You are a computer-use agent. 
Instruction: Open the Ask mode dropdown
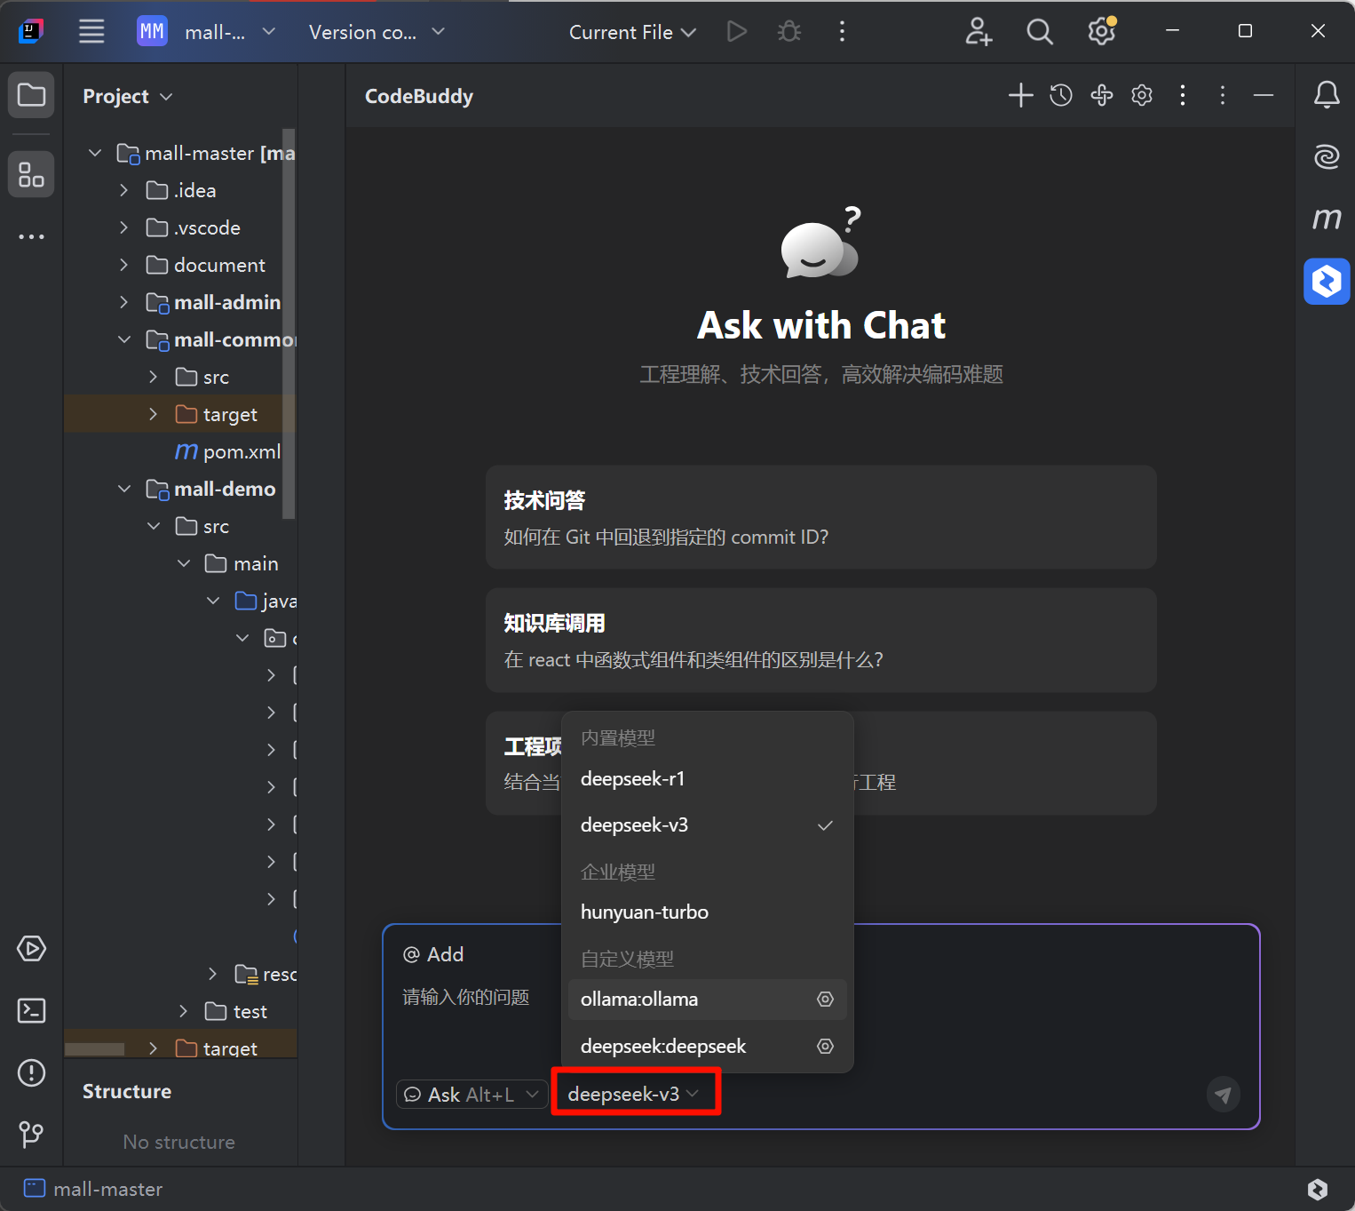471,1095
